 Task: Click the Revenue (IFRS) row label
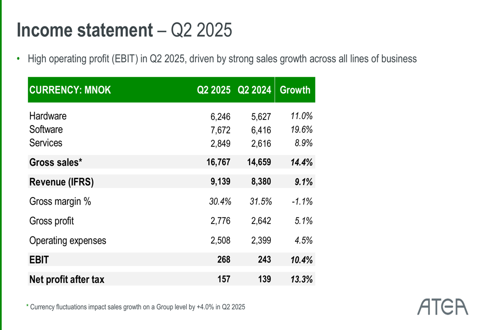coord(61,182)
